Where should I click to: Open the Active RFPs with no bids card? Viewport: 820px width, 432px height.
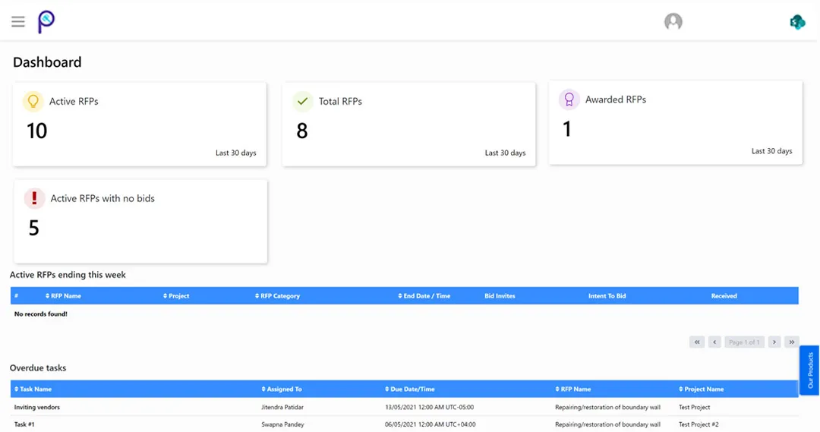click(140, 221)
